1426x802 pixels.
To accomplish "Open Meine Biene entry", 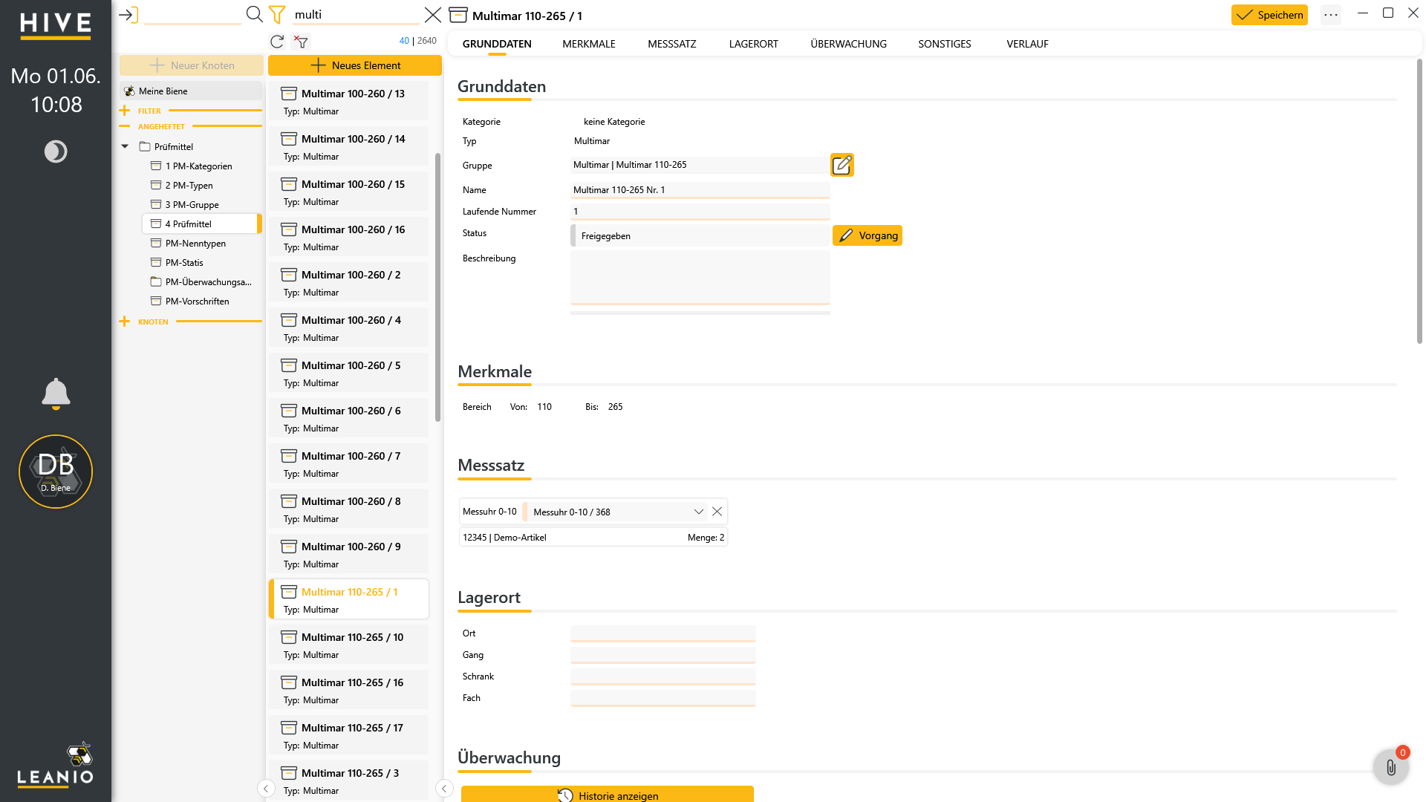I will 191,91.
